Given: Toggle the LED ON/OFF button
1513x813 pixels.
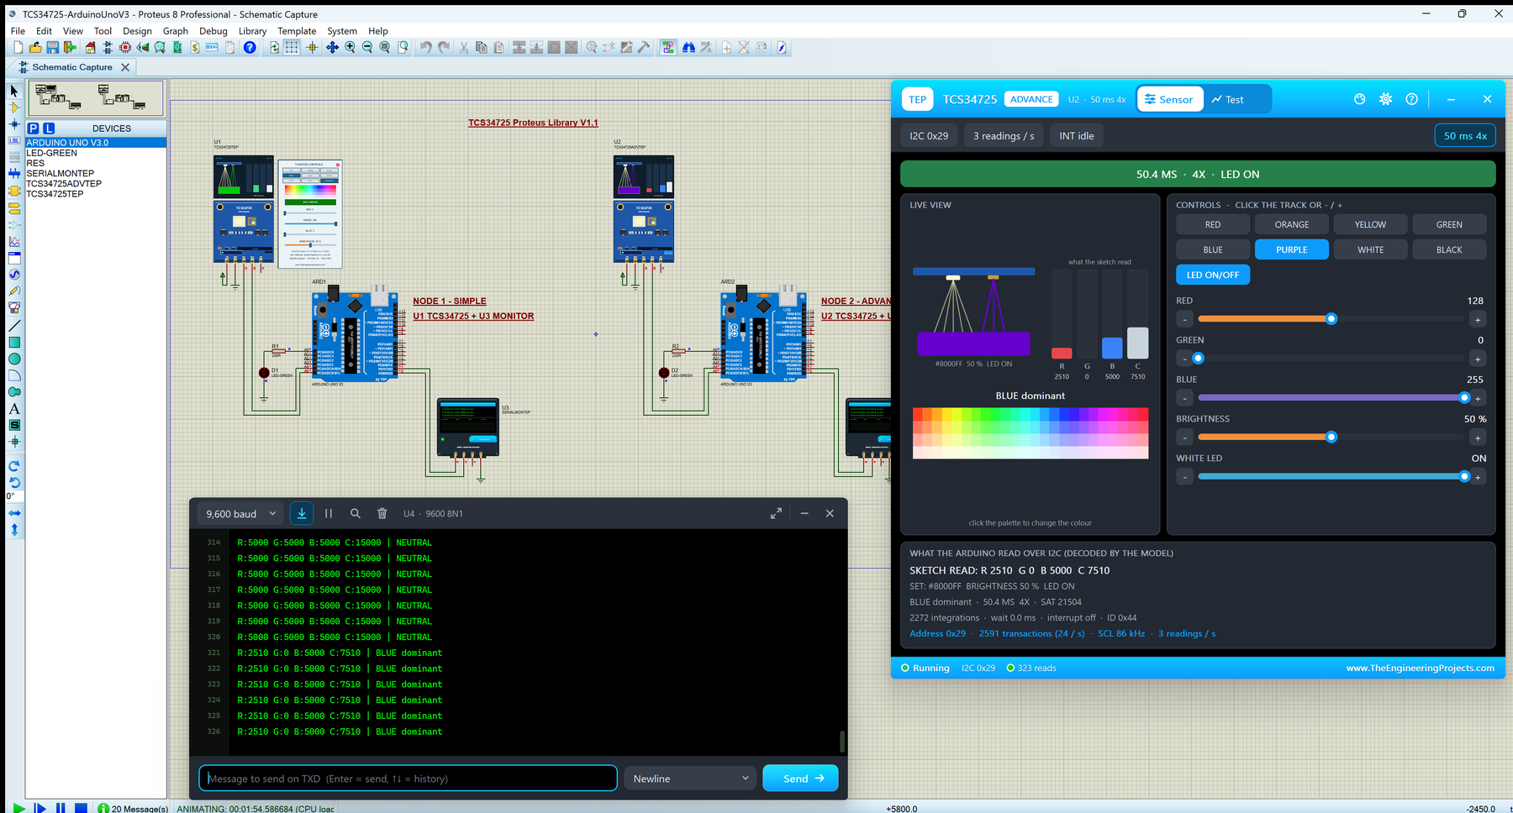Looking at the screenshot, I should [x=1213, y=275].
